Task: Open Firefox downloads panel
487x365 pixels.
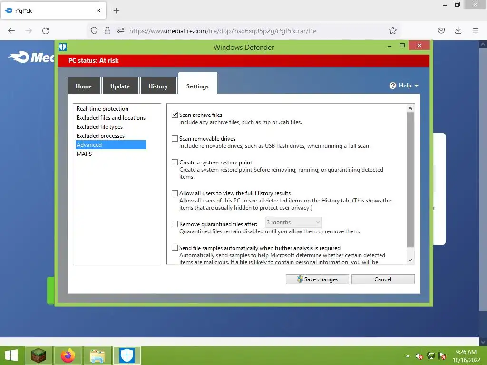Action: [458, 30]
